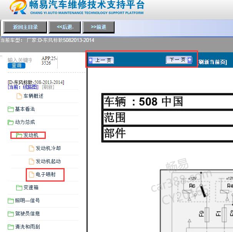Viewport: 233px width, 232px height.
Task: Click the 发动机冷却 page icon
Action: pos(32,149)
